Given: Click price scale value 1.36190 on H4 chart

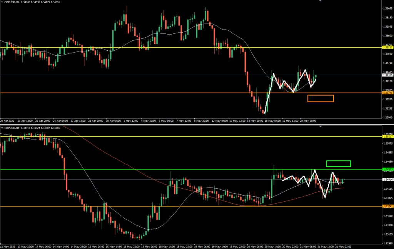Looking at the screenshot, I should (387, 18).
